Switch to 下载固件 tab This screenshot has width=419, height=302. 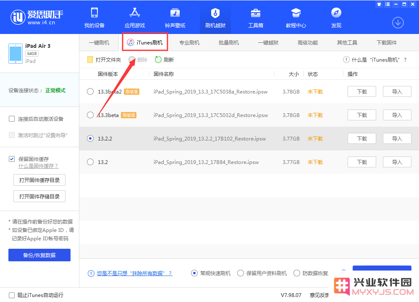pos(387,43)
